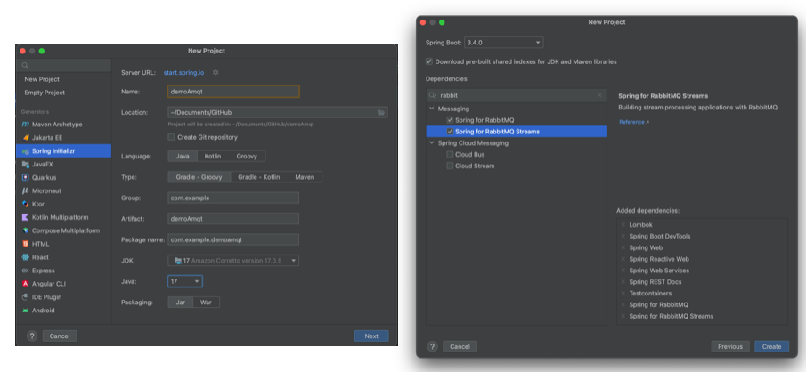Image resolution: width=806 pixels, height=372 pixels.
Task: Open Server URL settings gear
Action: point(216,72)
